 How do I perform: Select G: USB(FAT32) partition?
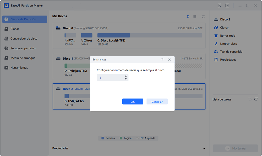tap(74, 101)
